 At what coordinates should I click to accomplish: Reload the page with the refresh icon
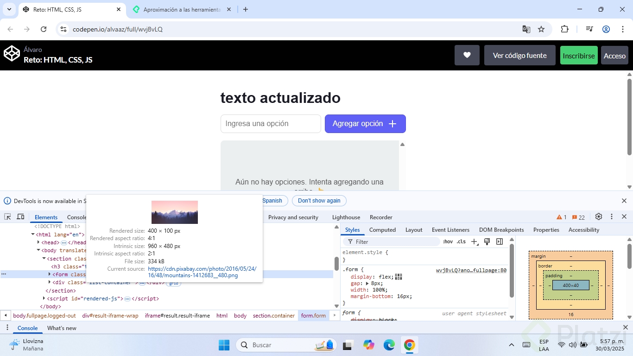coord(44,29)
